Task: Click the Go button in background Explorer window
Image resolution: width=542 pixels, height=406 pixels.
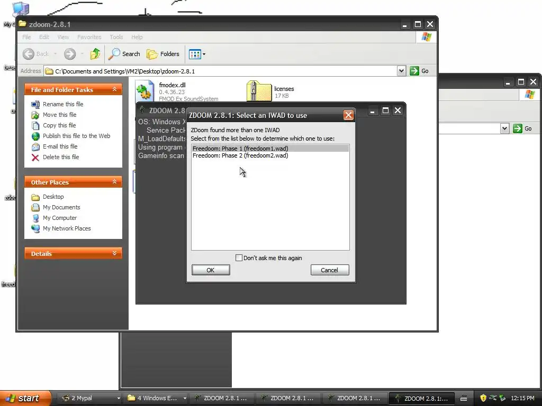Action: [522, 128]
